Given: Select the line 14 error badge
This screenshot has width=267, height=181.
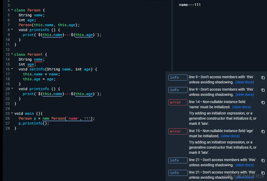Looking at the screenshot, I should coord(178,102).
